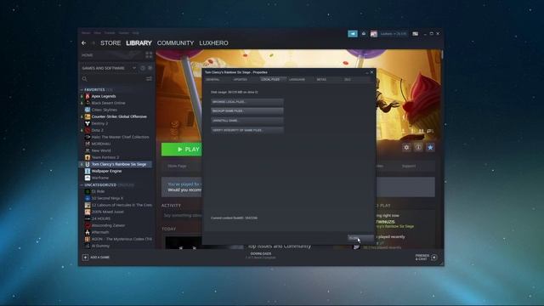Click the user avatar in title bar

374,34
